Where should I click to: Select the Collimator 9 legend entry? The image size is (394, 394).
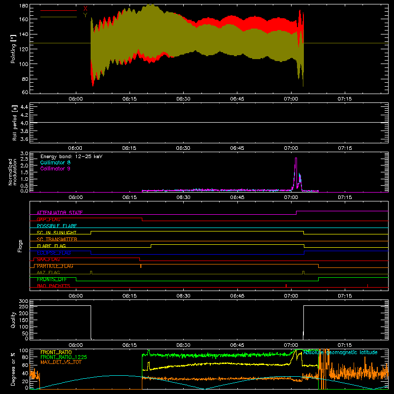(x=55, y=168)
